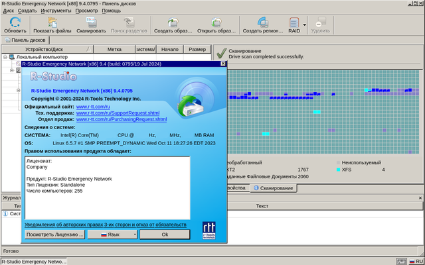
Task: Click the value 1767 in the legend
Action: pos(303,170)
